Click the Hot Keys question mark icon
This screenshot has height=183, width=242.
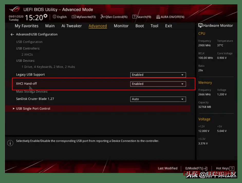coord(232,169)
